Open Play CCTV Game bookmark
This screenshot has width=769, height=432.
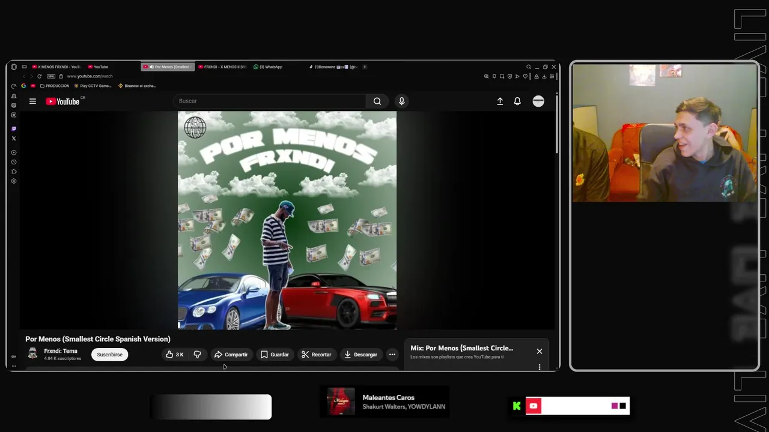pyautogui.click(x=93, y=86)
